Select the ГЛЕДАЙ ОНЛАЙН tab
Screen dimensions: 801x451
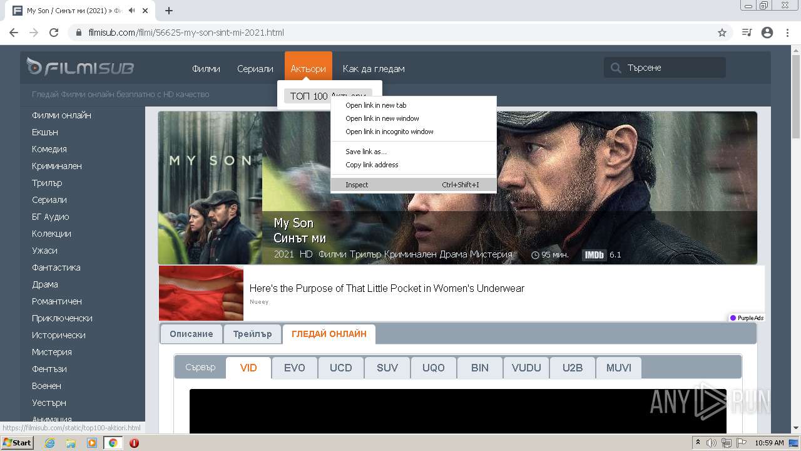[329, 334]
